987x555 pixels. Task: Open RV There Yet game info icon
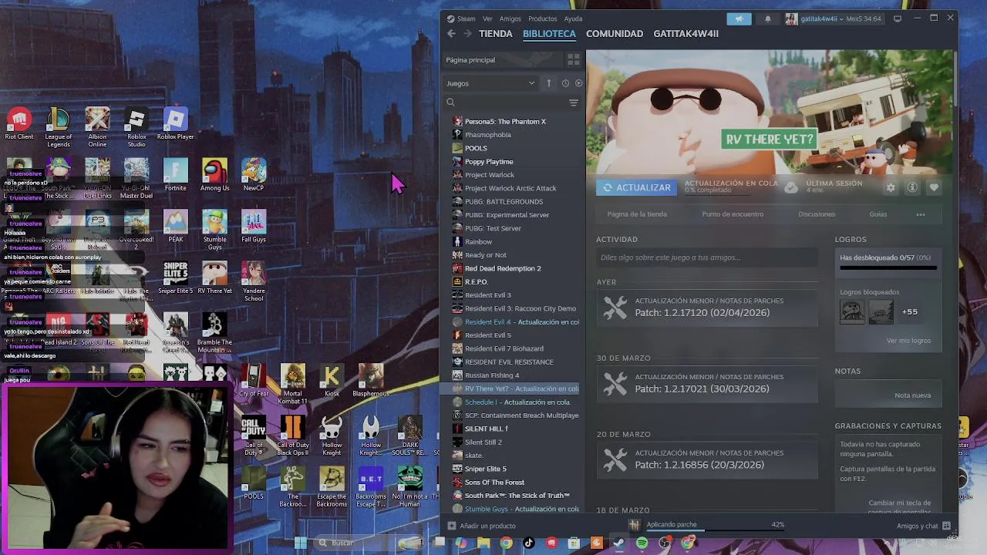point(912,187)
